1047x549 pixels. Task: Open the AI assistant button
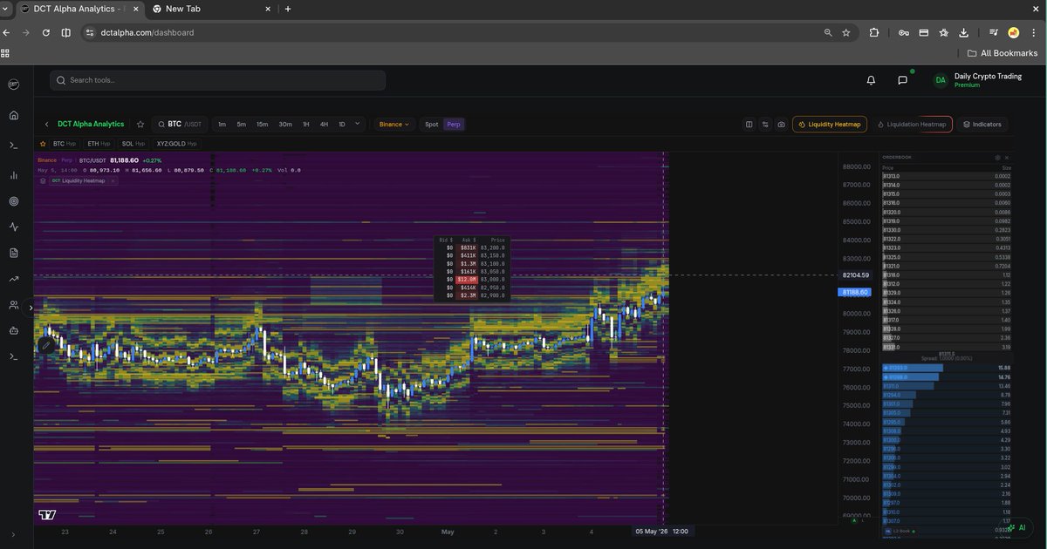pyautogui.click(x=1017, y=527)
